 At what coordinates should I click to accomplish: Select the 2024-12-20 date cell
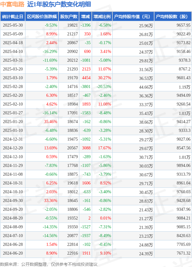[x=13, y=148]
